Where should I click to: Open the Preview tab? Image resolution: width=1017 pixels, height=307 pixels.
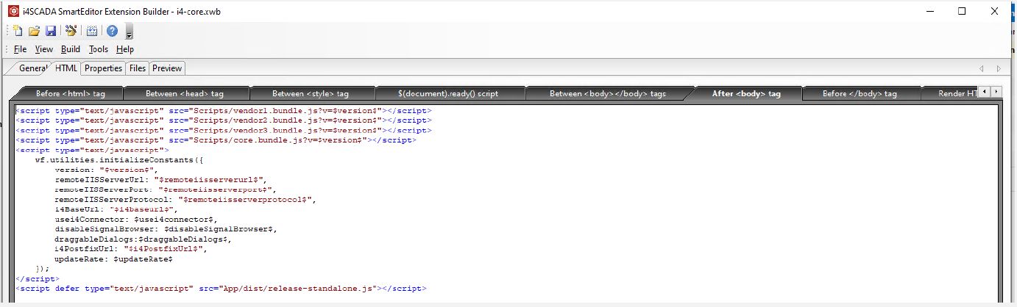(x=167, y=68)
